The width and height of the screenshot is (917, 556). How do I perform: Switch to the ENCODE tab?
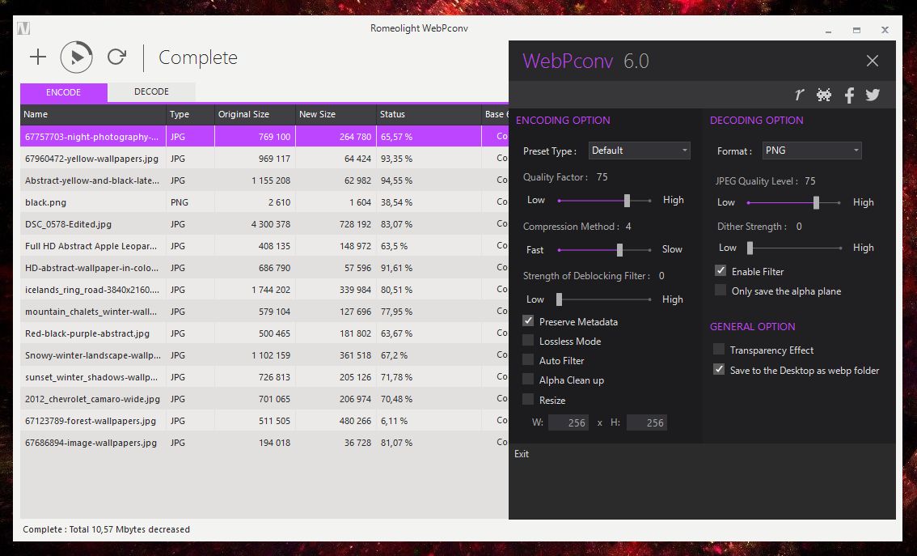[x=63, y=92]
